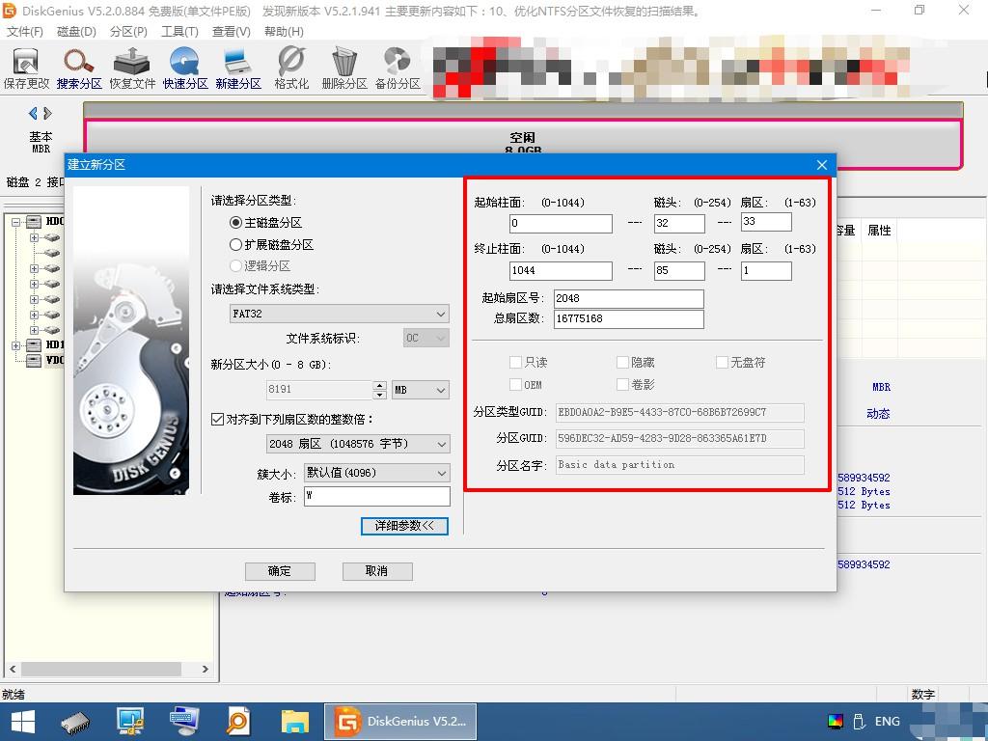This screenshot has height=741, width=988.
Task: Collapse details with the 详细参数<< button
Action: (403, 526)
